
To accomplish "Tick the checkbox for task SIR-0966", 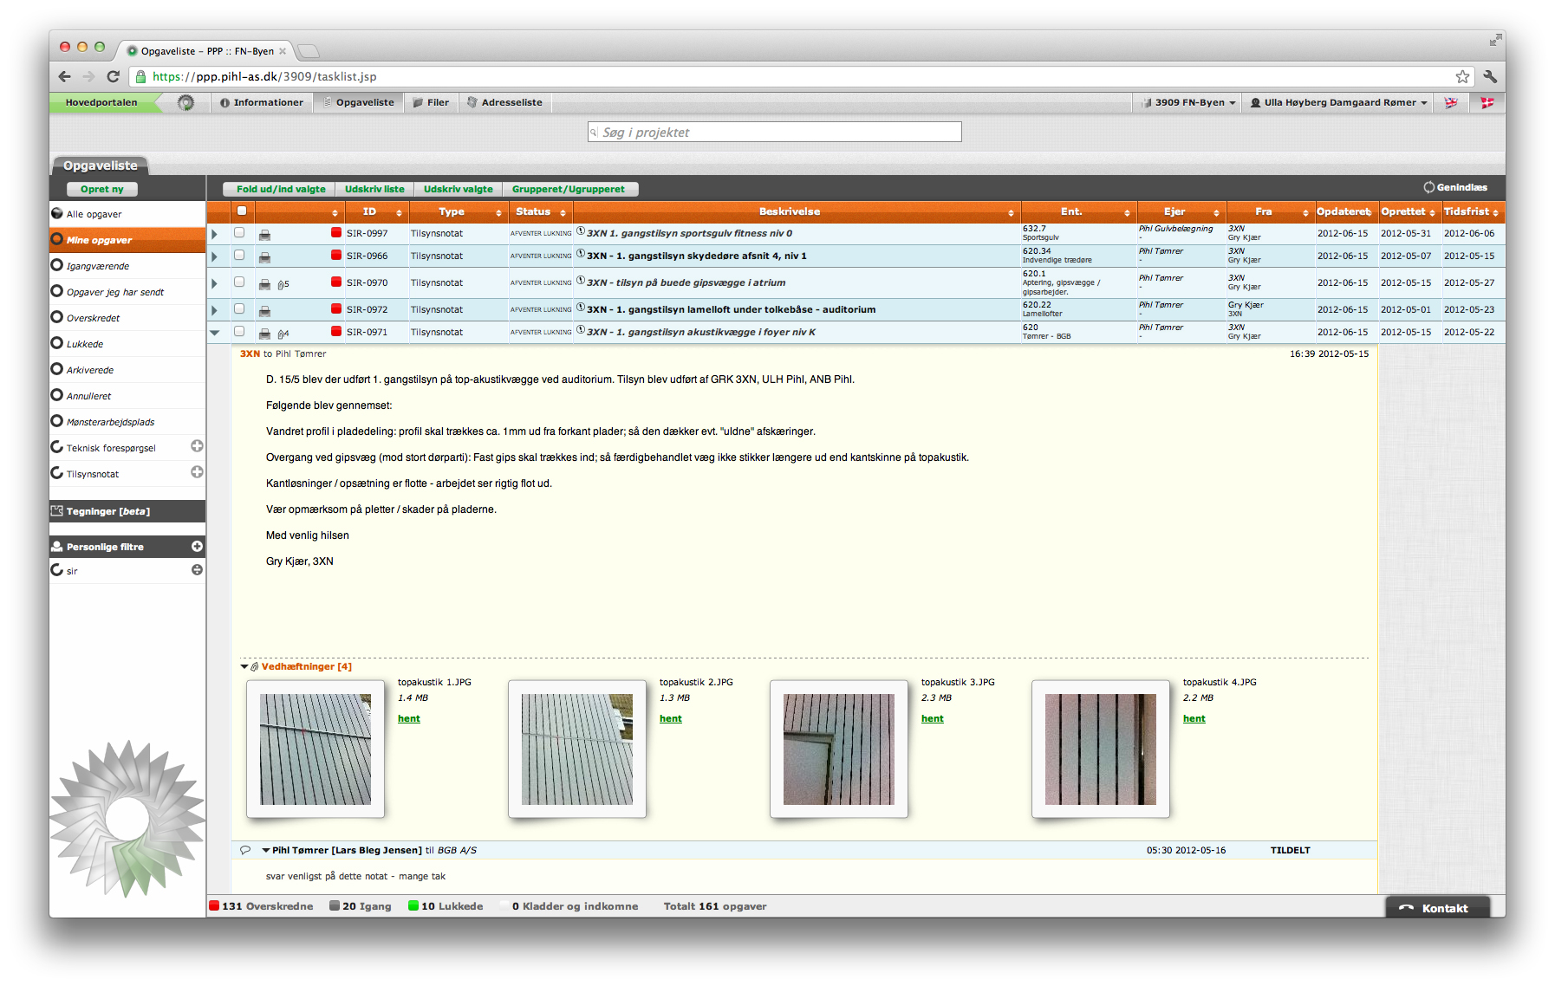I will (239, 256).
